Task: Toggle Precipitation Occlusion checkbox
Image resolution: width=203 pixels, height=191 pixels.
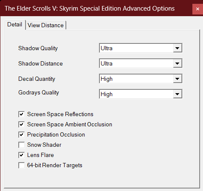Action: click(x=22, y=134)
